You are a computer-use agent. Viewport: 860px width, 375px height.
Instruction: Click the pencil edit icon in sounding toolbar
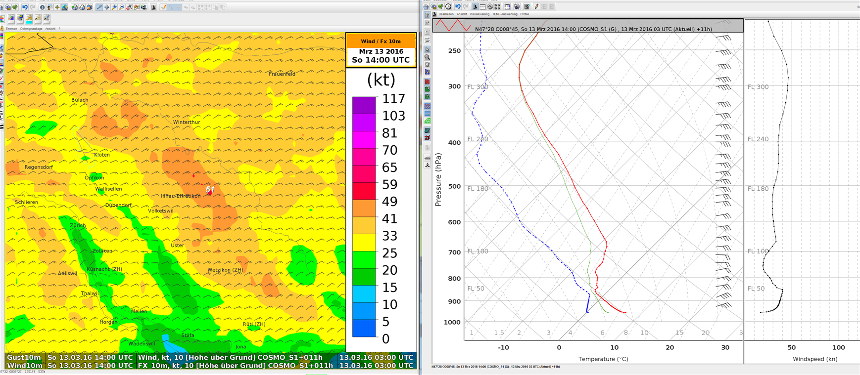pos(536,7)
